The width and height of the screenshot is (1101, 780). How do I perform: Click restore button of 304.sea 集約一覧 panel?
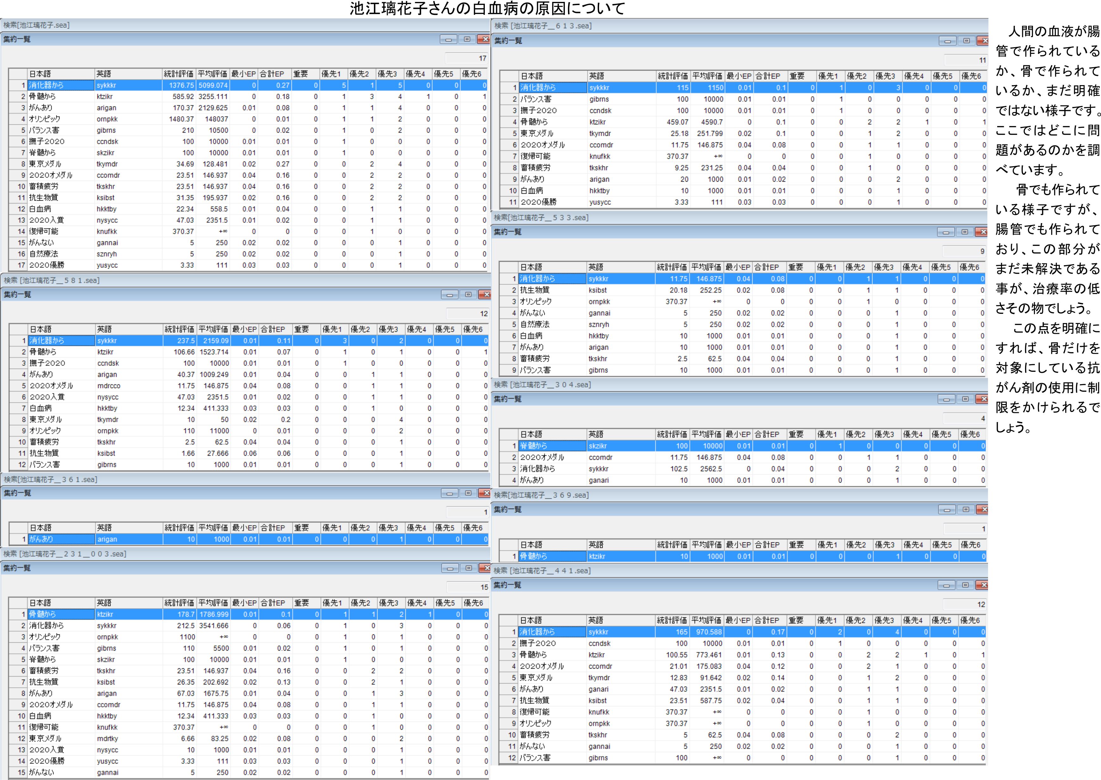click(x=965, y=399)
